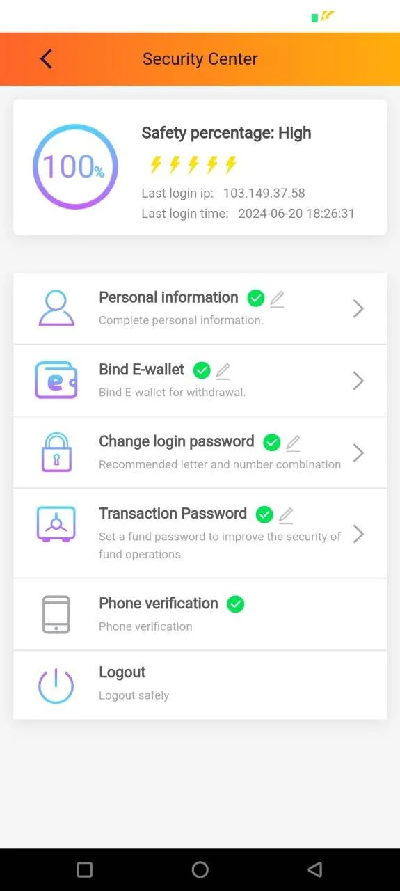Click the pencil beside Change login password

point(293,443)
